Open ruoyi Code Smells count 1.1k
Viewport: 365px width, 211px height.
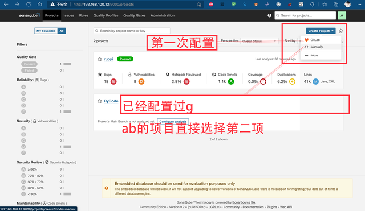[x=222, y=82]
